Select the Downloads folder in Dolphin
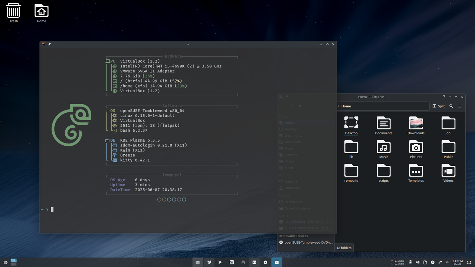This screenshot has height=267, width=475. (416, 126)
